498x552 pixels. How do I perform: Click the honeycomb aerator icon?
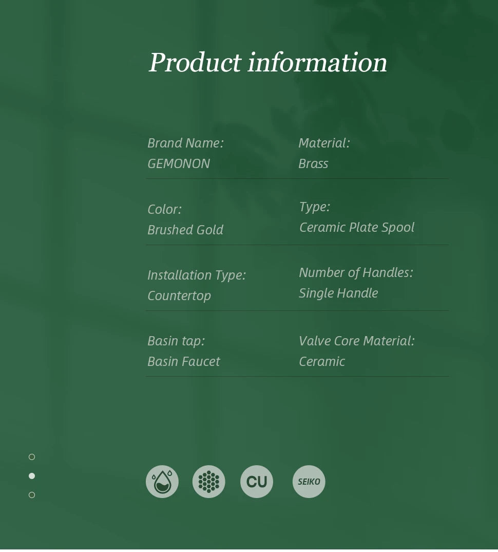coord(208,482)
